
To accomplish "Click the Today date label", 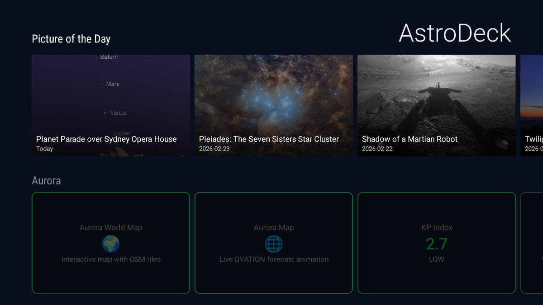I will (45, 149).
